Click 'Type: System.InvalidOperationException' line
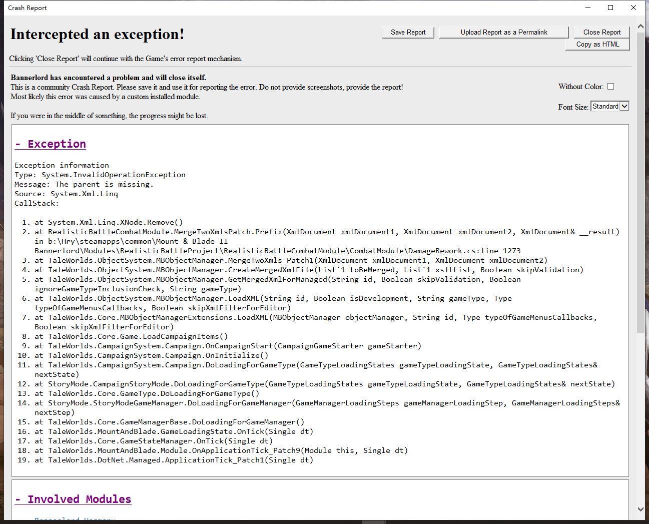The height and width of the screenshot is (524, 649). 100,175
